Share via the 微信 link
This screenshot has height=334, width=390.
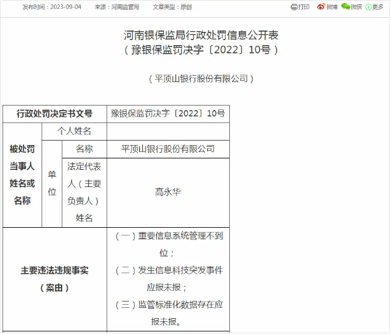click(x=356, y=7)
